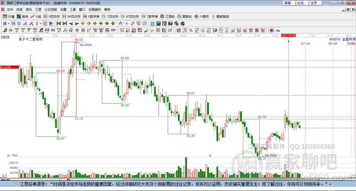Open the 9T四方形 tool
Screen dimensions: 356x191
click(130, 17)
